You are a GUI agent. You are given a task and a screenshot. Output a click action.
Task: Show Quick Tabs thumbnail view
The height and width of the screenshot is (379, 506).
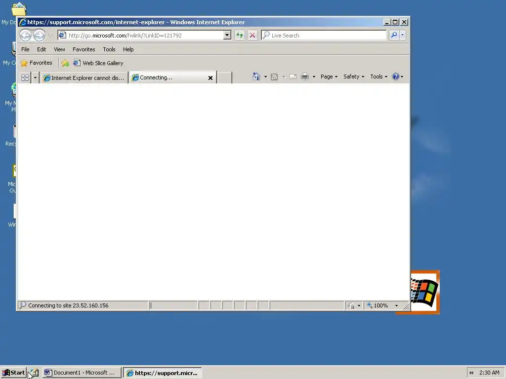tap(25, 77)
